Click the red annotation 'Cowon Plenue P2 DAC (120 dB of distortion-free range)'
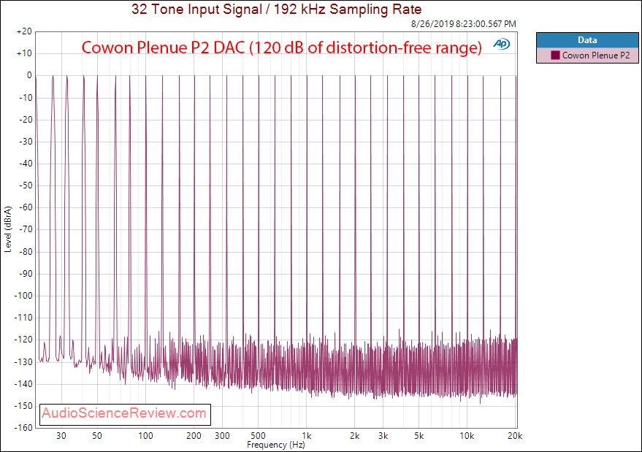 (x=282, y=47)
